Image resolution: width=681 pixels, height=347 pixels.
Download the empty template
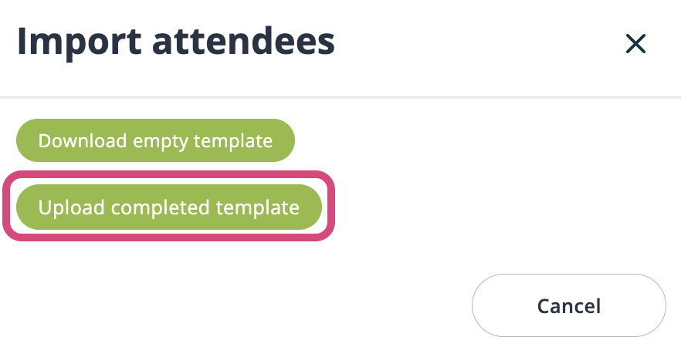[155, 141]
